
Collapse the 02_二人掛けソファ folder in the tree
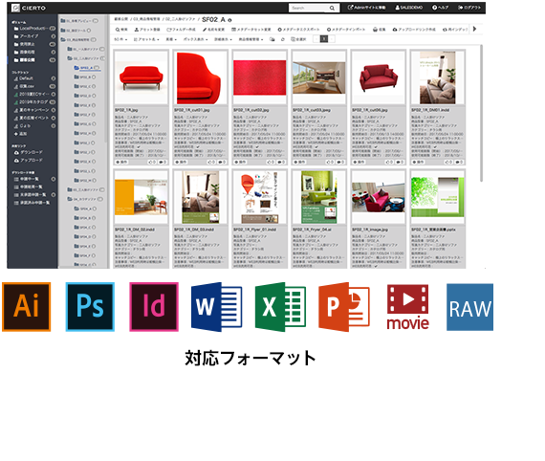[70, 58]
